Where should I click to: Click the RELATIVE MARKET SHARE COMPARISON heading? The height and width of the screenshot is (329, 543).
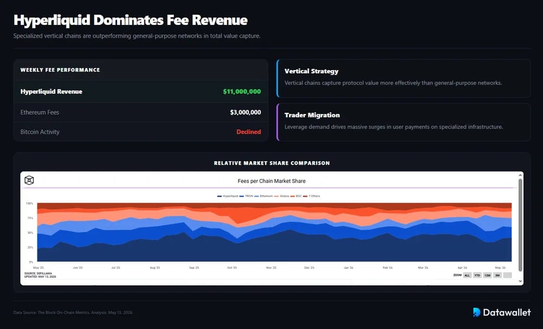click(272, 163)
